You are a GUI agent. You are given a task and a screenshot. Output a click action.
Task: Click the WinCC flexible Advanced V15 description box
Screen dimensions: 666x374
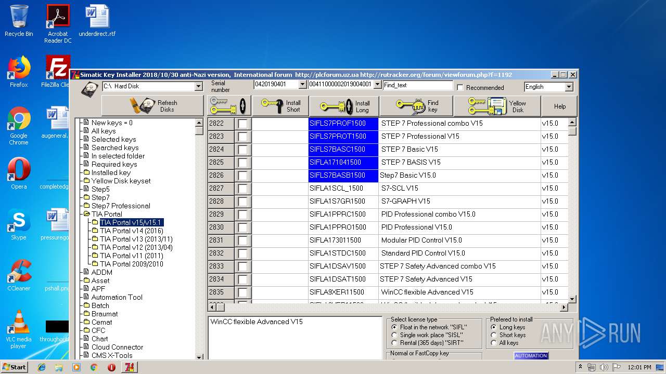[x=295, y=338]
